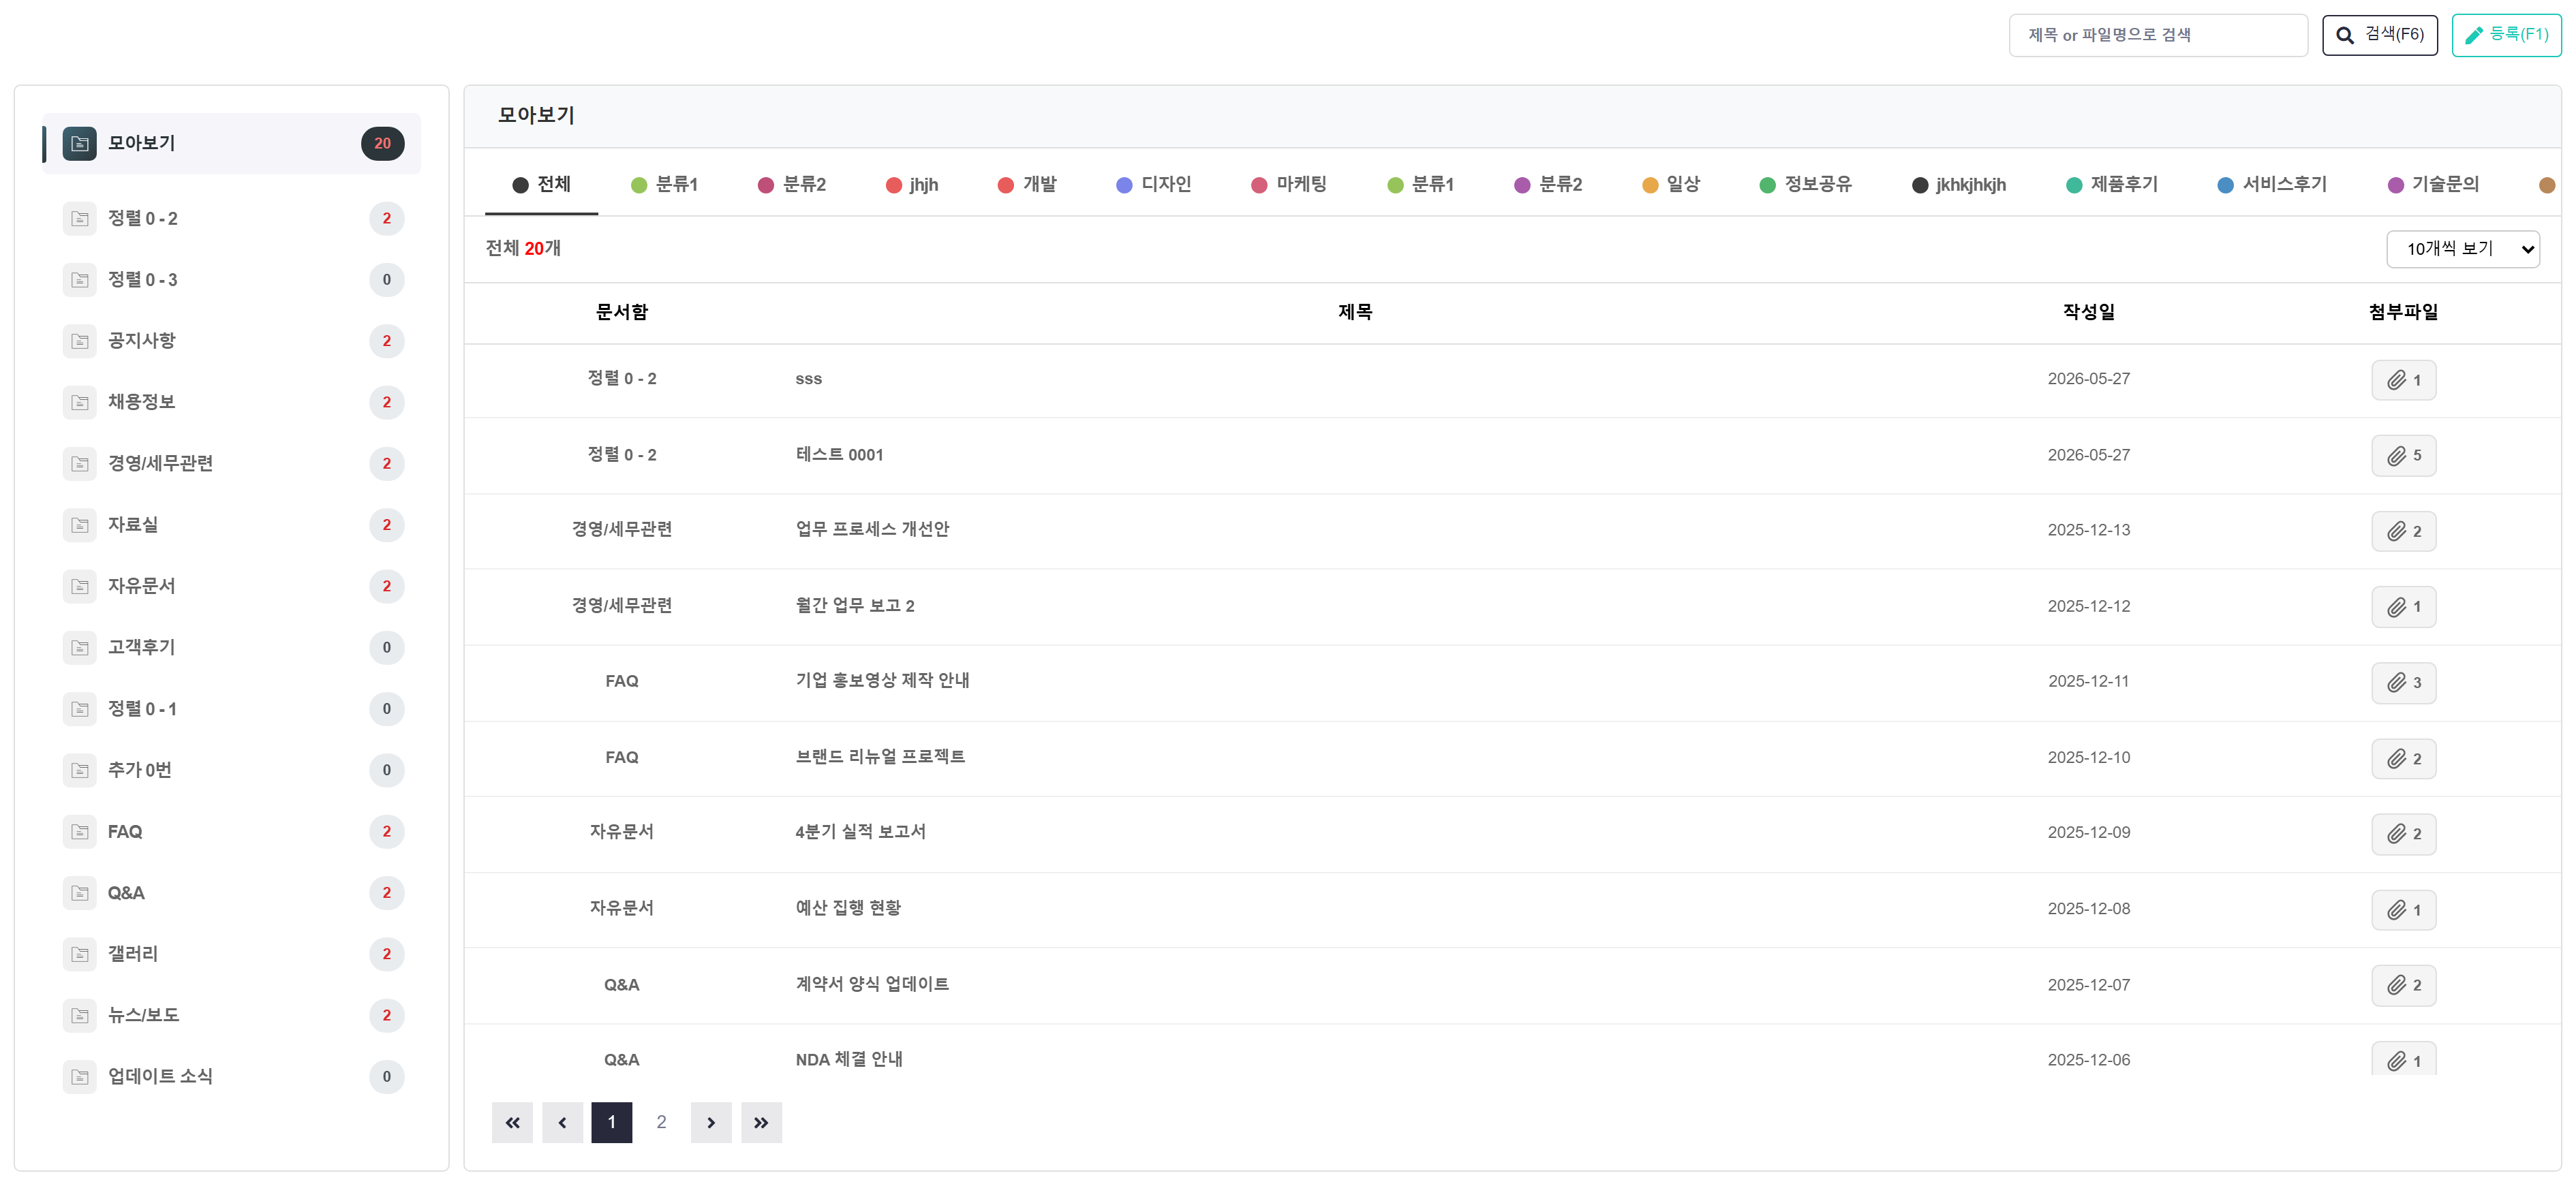Screen dimensions: 2576x1184
Task: Open the 추가 0번 folder in sidebar
Action: 231,770
